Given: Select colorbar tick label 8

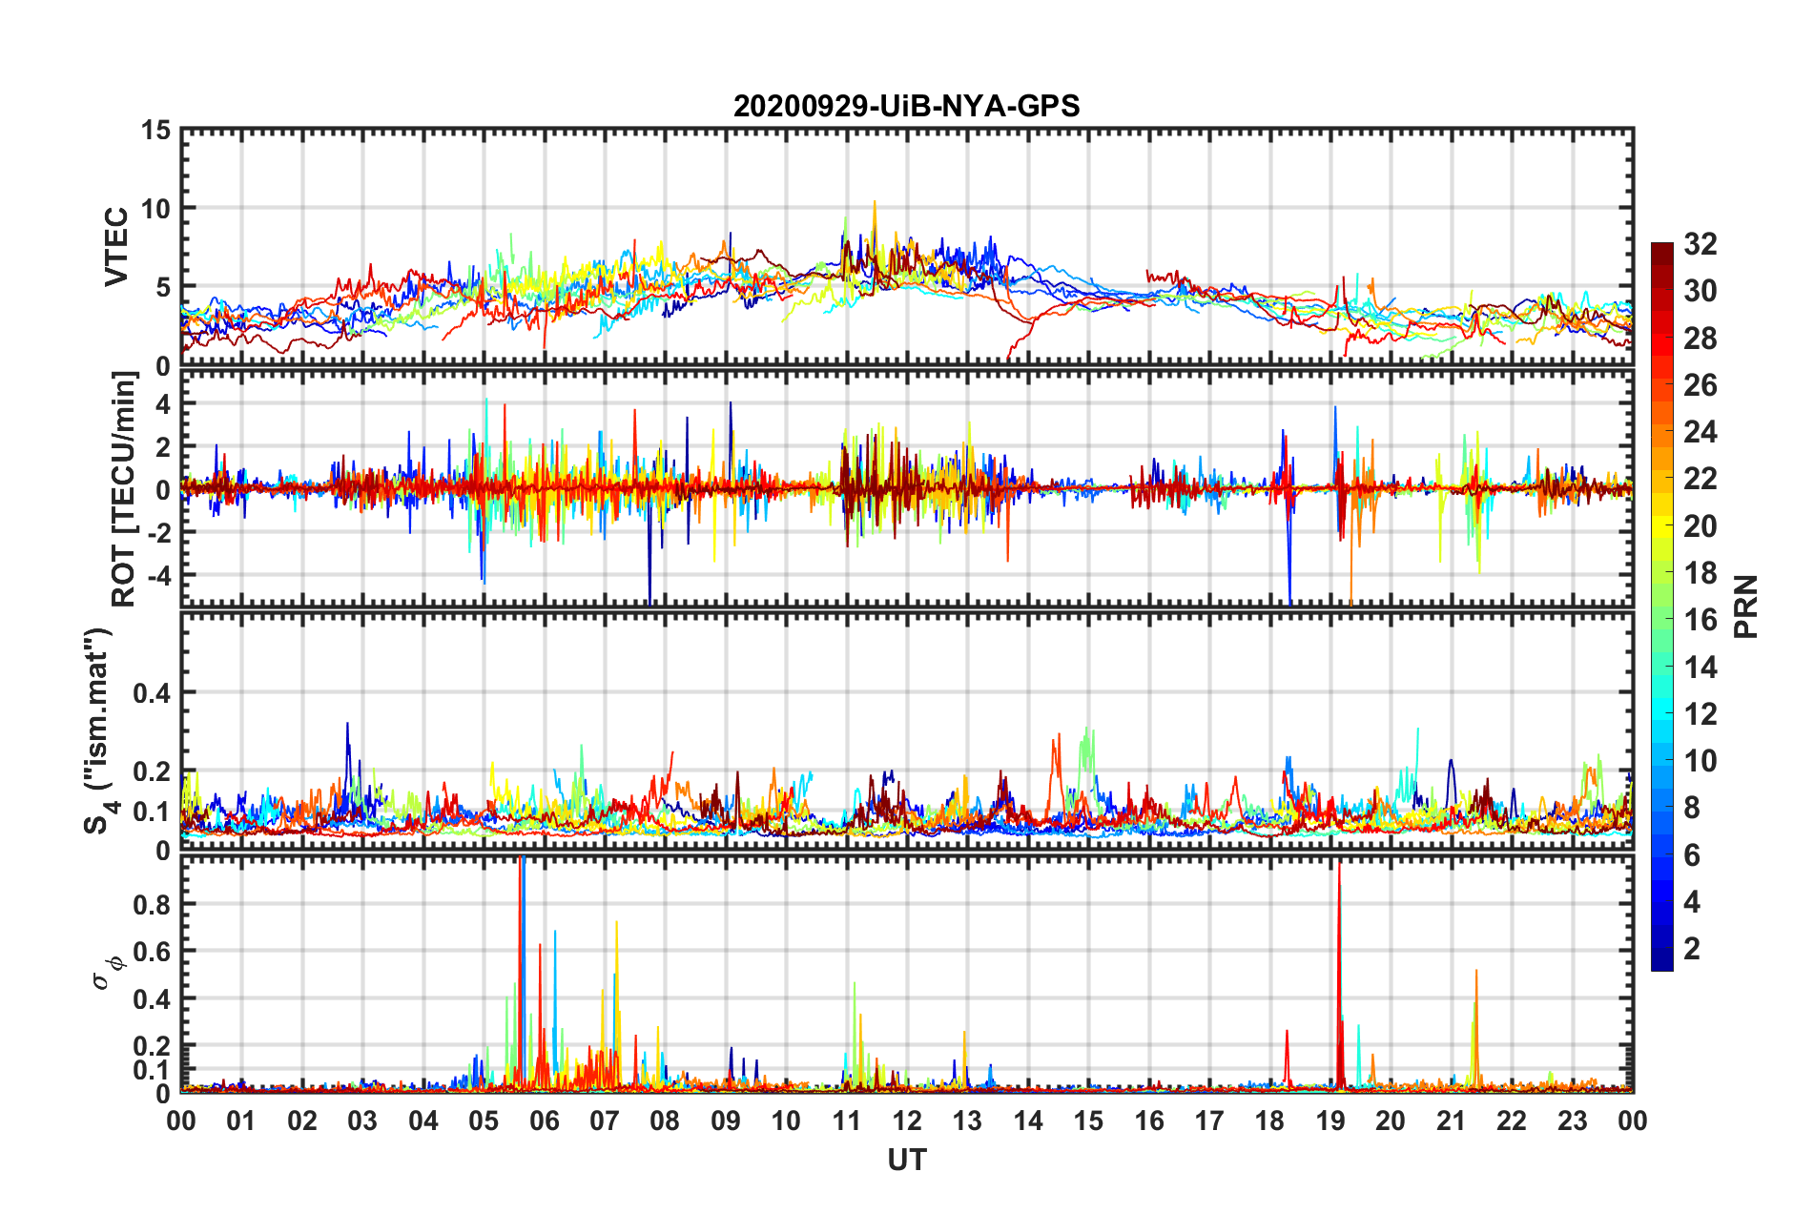Looking at the screenshot, I should click(1692, 808).
